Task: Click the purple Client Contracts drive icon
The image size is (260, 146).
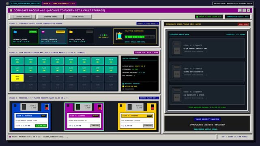Action: pyautogui.click(x=43, y=32)
